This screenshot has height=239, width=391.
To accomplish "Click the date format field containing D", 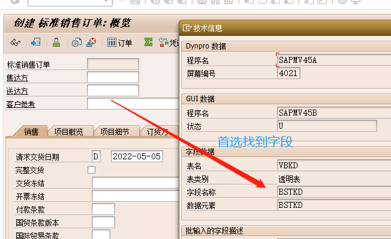I will pos(96,156).
